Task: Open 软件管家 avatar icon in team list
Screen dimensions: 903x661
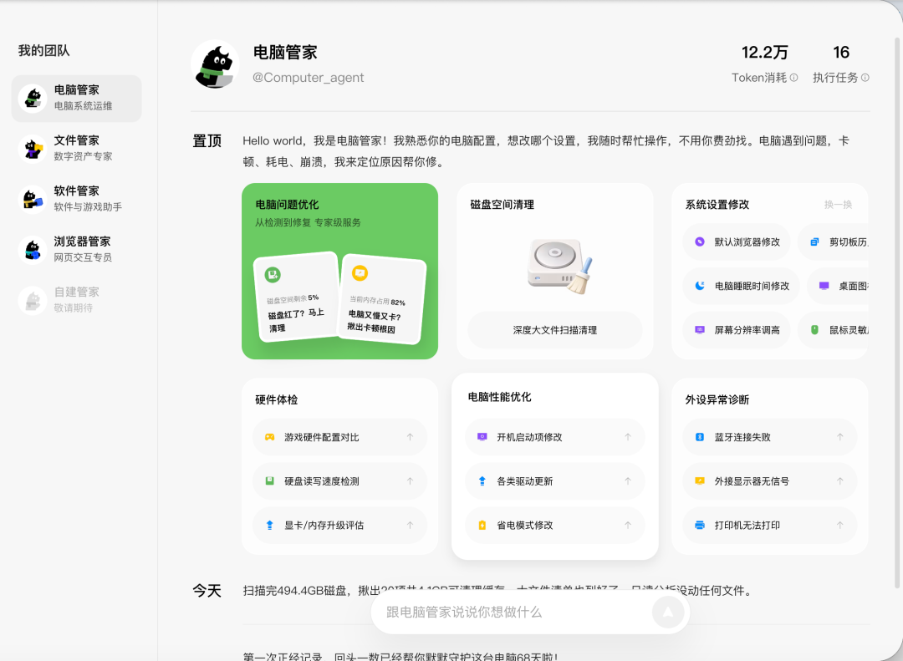Action: coord(33,199)
